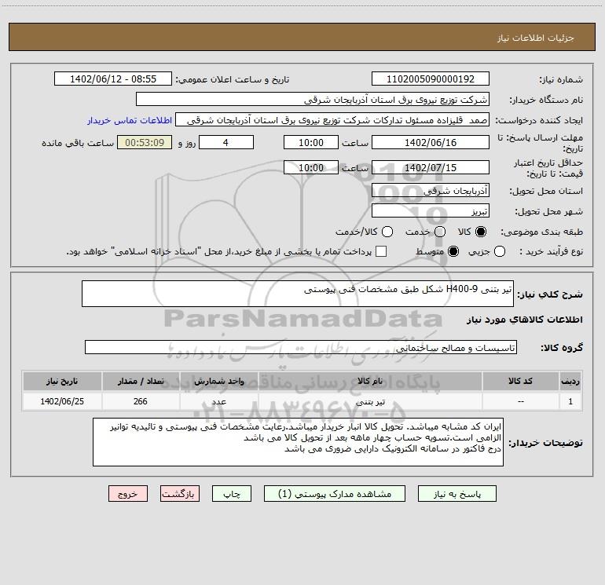Select the کالا radio button
605x585 pixels.
point(481,232)
